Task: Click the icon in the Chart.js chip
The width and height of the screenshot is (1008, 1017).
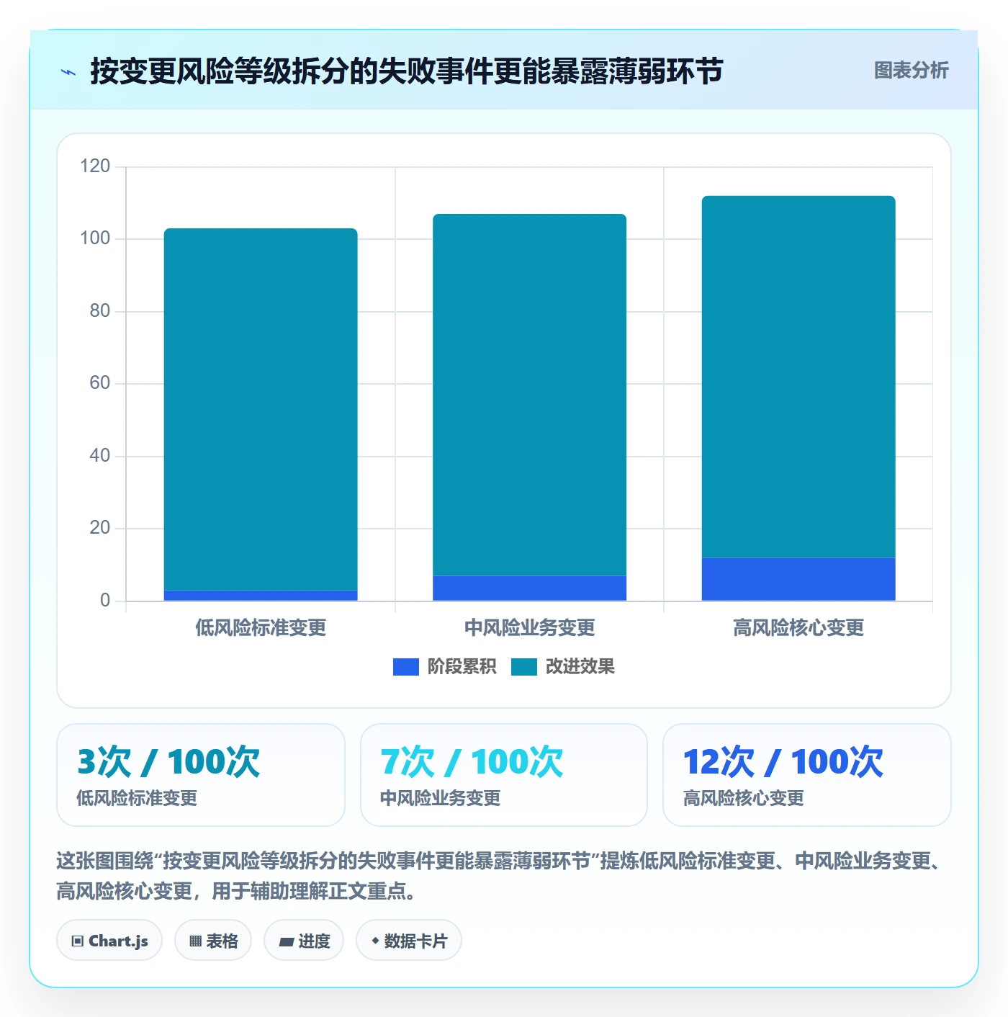Action: point(78,941)
